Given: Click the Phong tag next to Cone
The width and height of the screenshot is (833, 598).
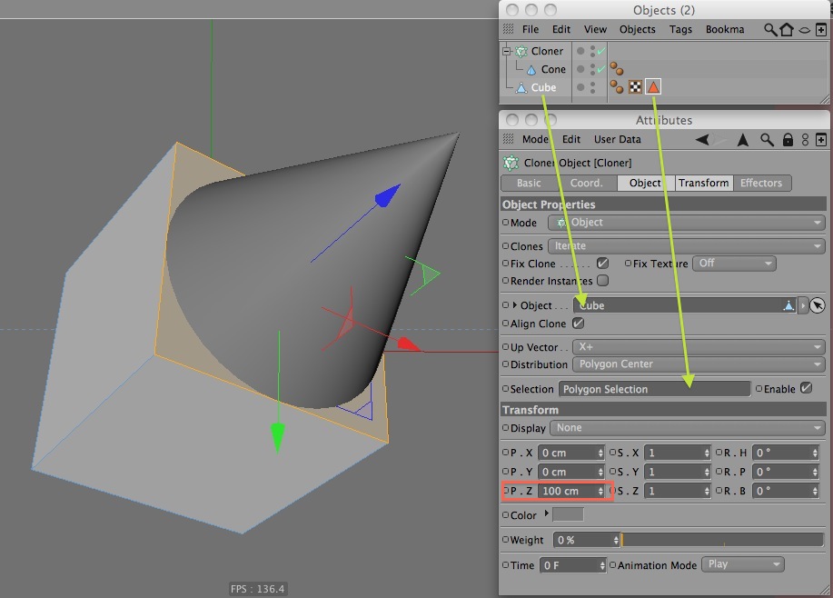Looking at the screenshot, I should (x=616, y=68).
